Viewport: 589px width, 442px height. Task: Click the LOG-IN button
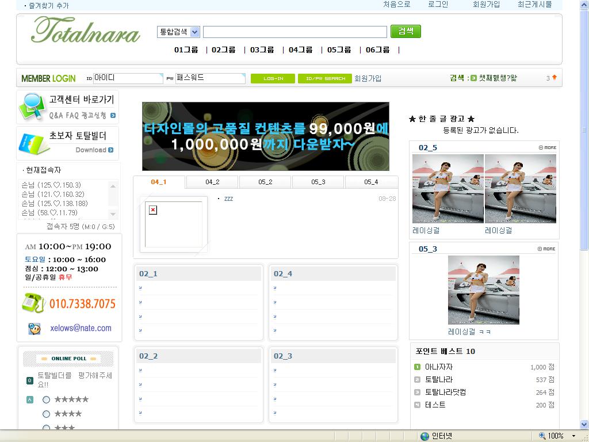coord(273,78)
